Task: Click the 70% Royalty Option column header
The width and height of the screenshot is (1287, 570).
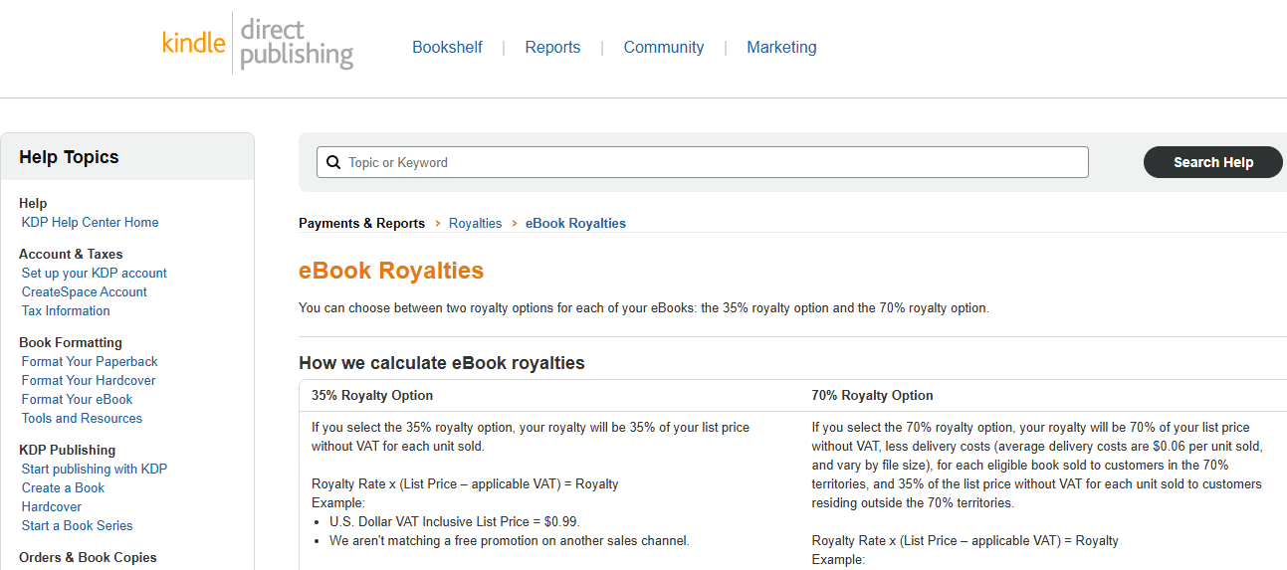Action: [x=872, y=395]
